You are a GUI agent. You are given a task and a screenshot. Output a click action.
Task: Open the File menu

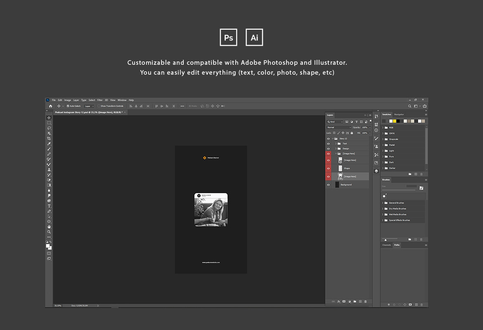point(54,100)
